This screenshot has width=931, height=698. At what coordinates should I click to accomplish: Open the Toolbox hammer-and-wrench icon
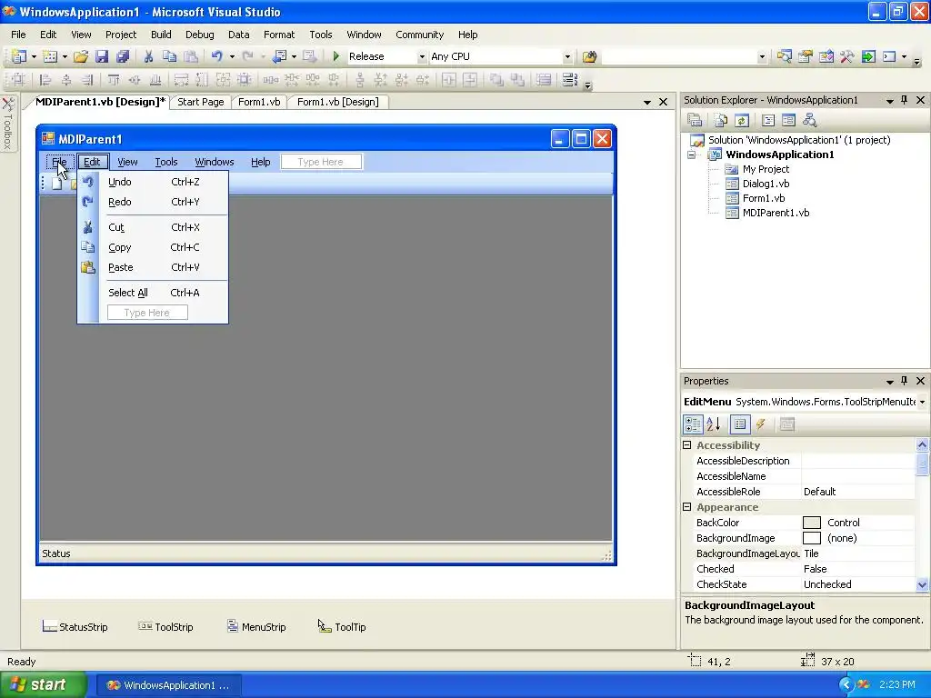846,56
